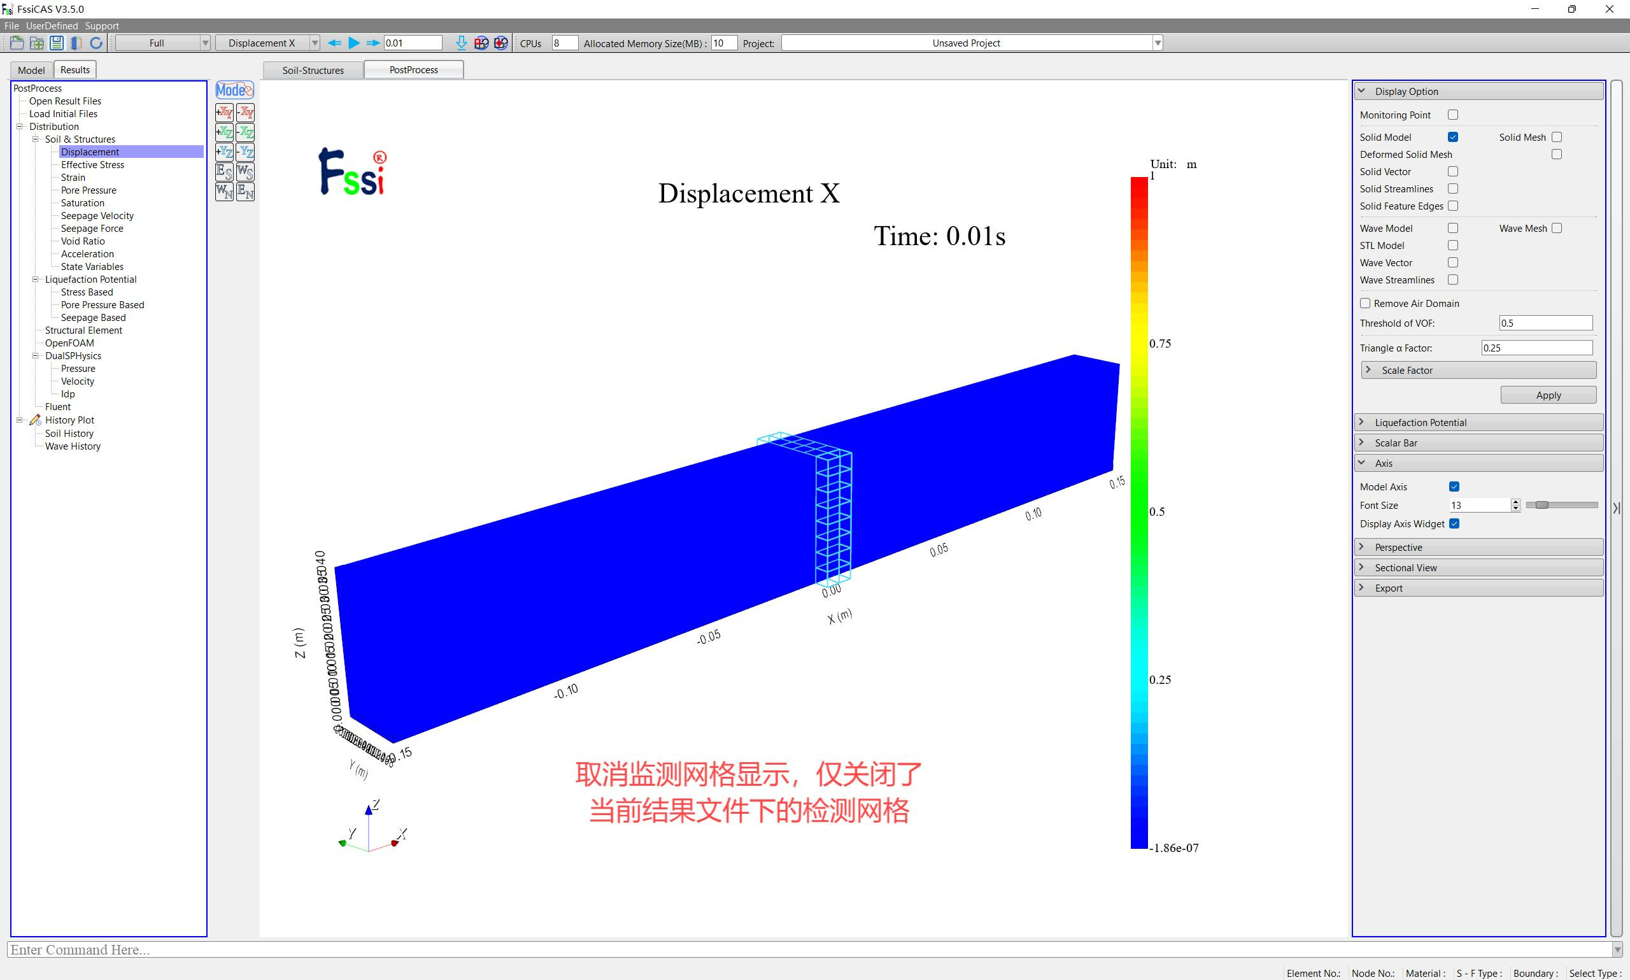Increase Font Size with spinner up arrow
The image size is (1630, 980).
click(1515, 502)
